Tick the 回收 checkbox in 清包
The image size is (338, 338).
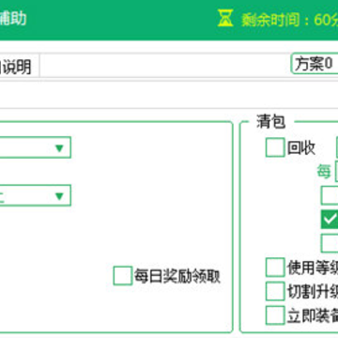(x=275, y=147)
